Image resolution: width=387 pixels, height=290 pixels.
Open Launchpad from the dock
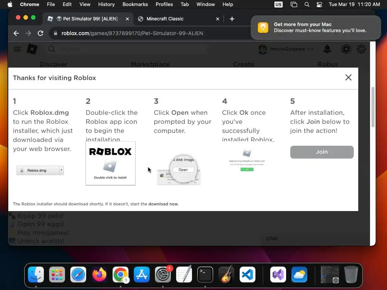coord(57,275)
